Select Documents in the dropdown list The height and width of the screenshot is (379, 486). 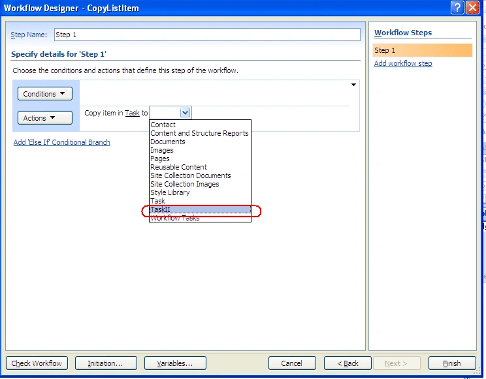pyautogui.click(x=200, y=142)
